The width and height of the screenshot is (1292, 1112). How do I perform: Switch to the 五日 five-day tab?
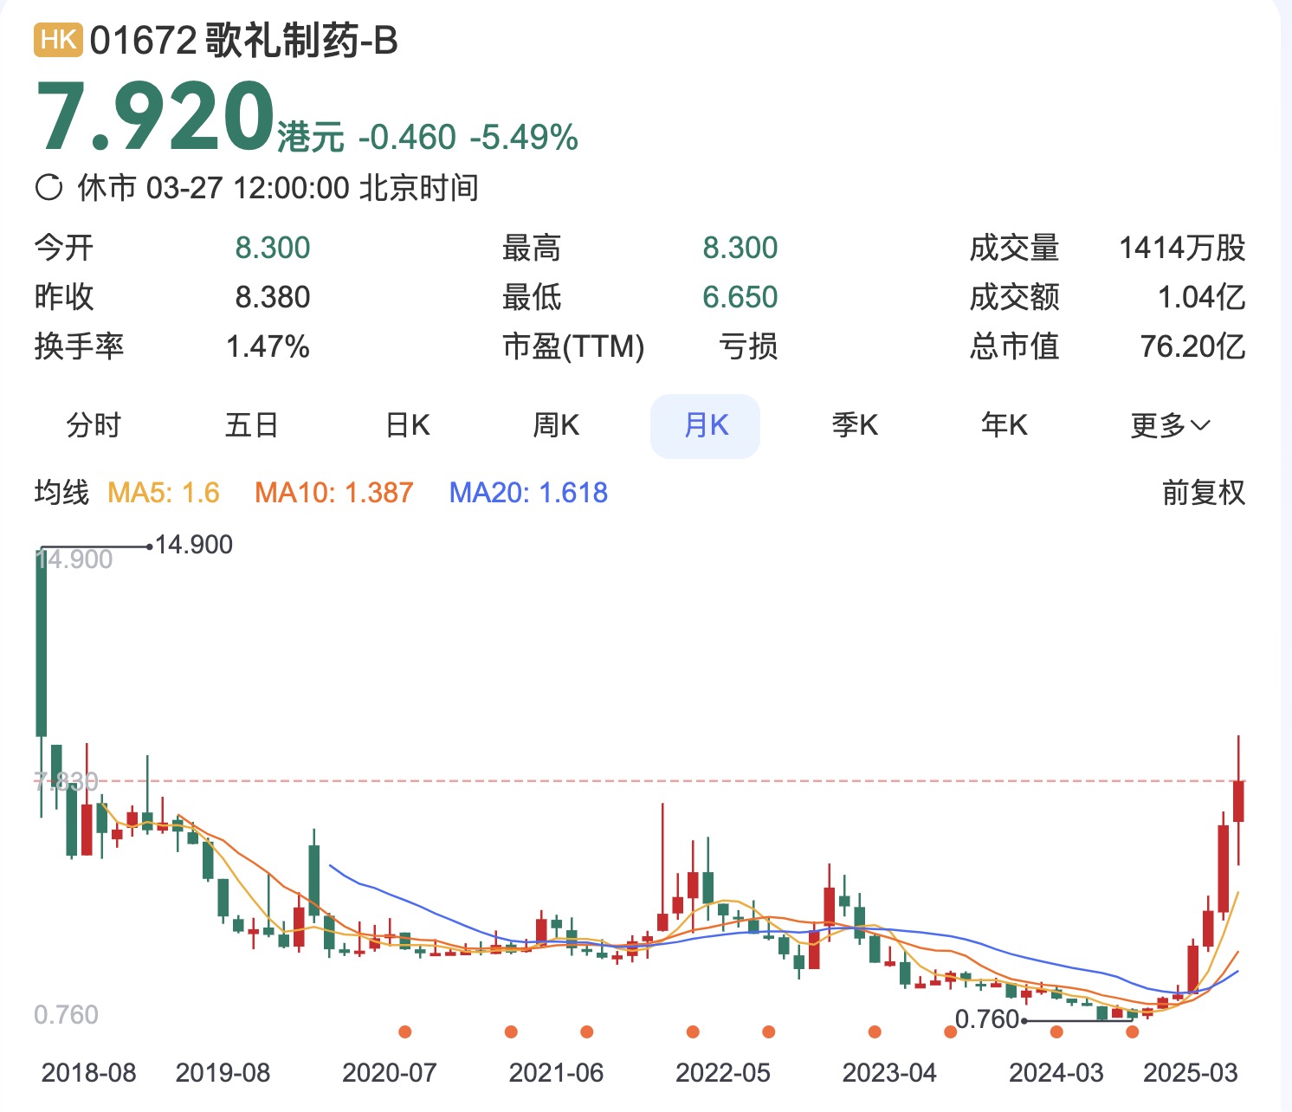[x=251, y=425]
